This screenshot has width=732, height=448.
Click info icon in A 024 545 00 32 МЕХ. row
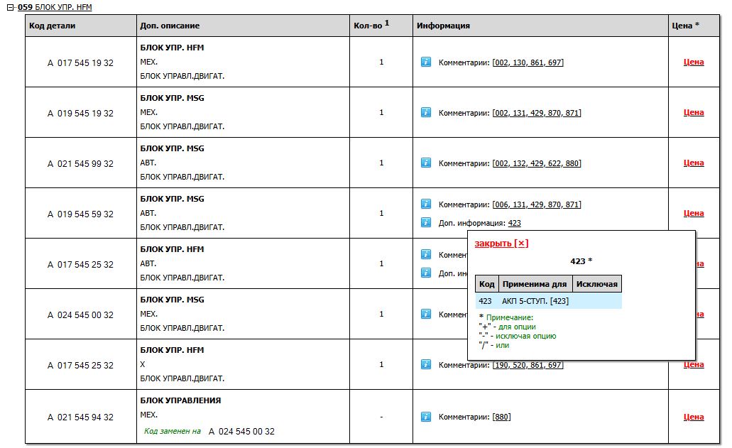coord(426,314)
